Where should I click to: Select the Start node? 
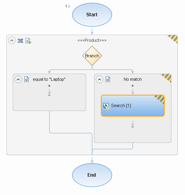pyautogui.click(x=92, y=15)
